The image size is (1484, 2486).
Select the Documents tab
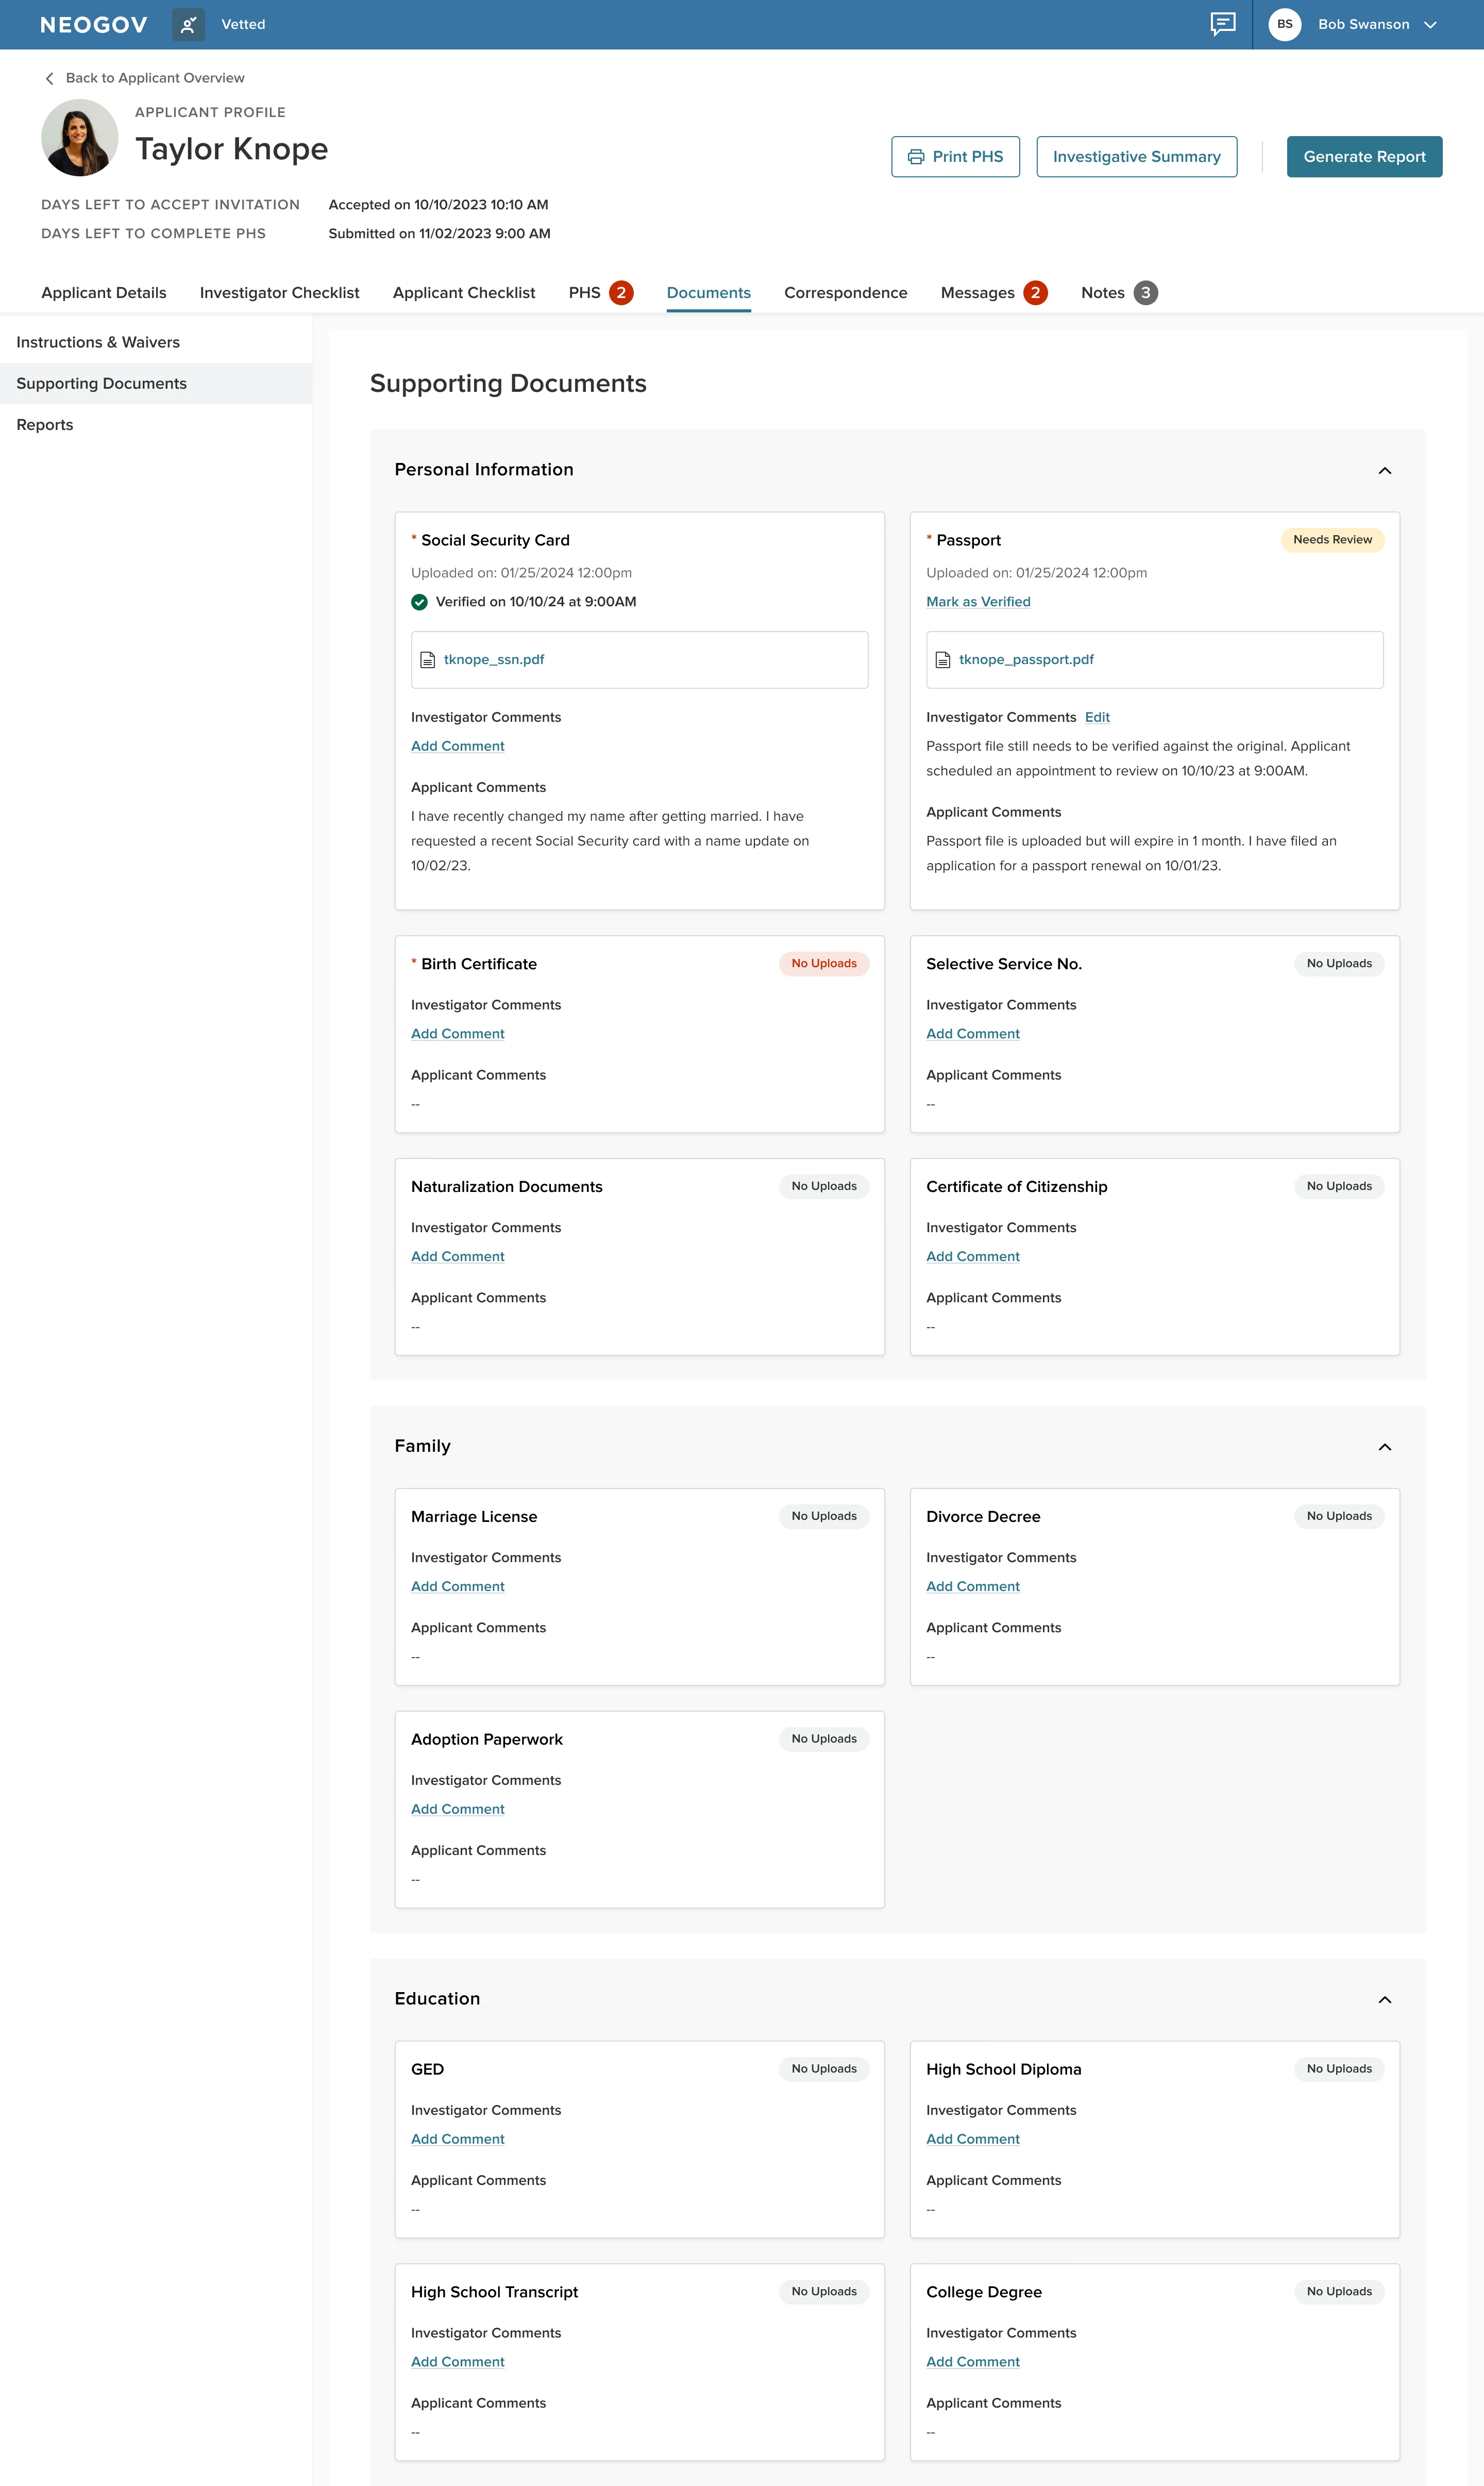(709, 293)
